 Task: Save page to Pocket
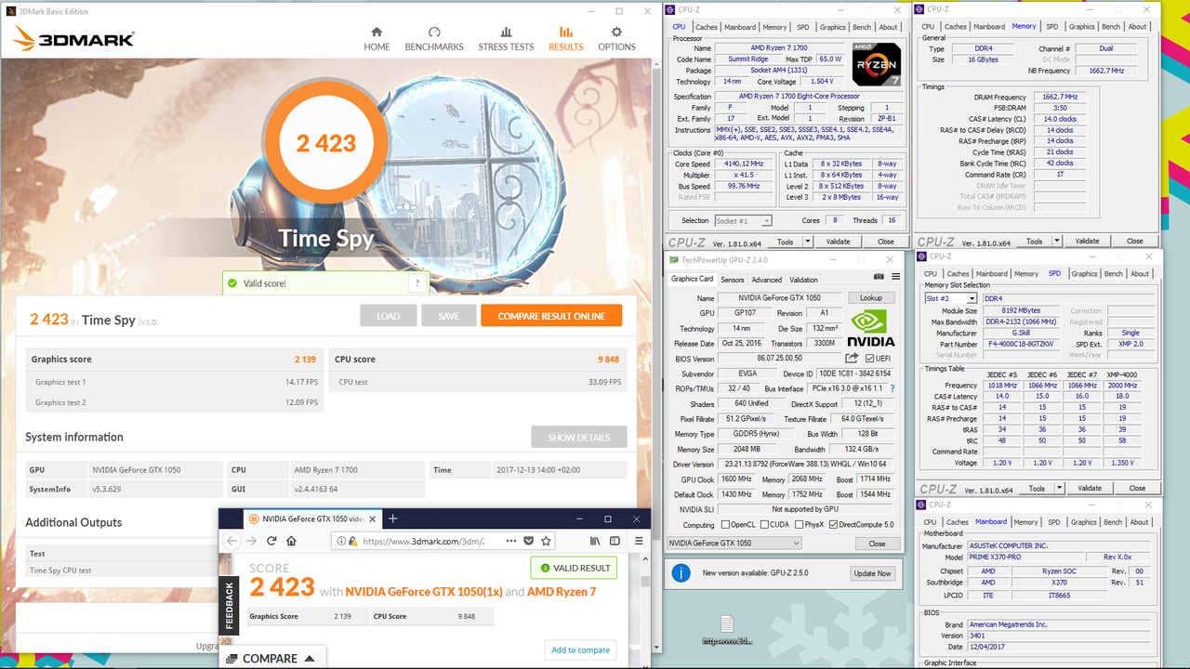tap(529, 541)
